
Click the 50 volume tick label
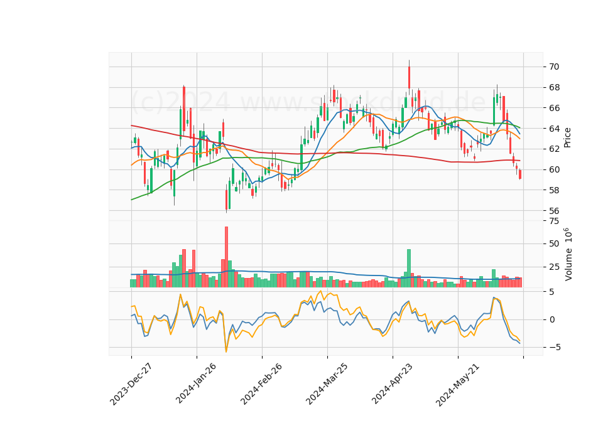pos(554,244)
